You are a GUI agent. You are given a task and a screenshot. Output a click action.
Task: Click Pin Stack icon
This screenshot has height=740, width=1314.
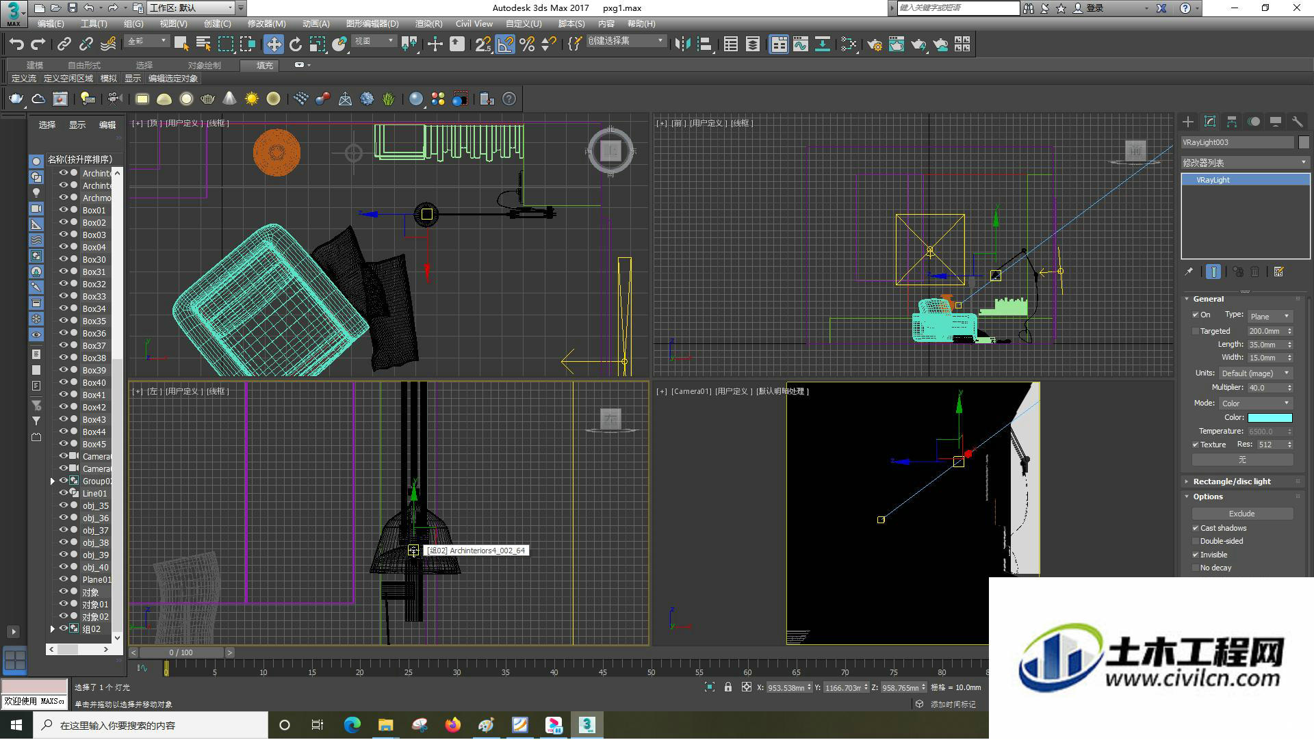[x=1189, y=272]
